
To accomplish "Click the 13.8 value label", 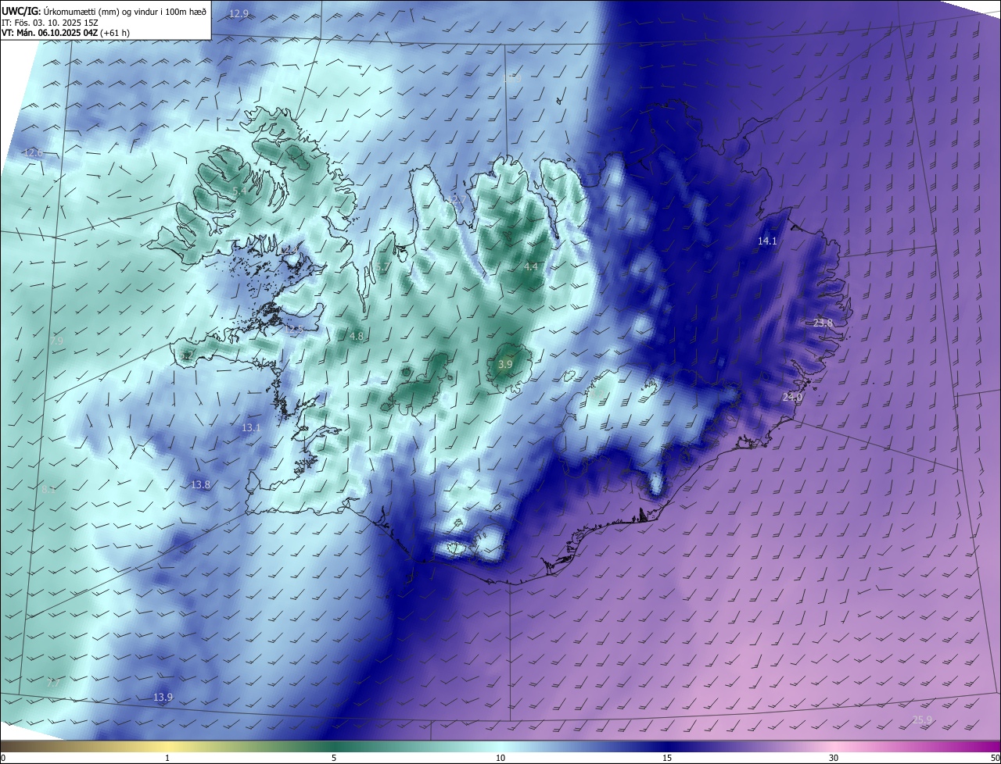I will [201, 485].
